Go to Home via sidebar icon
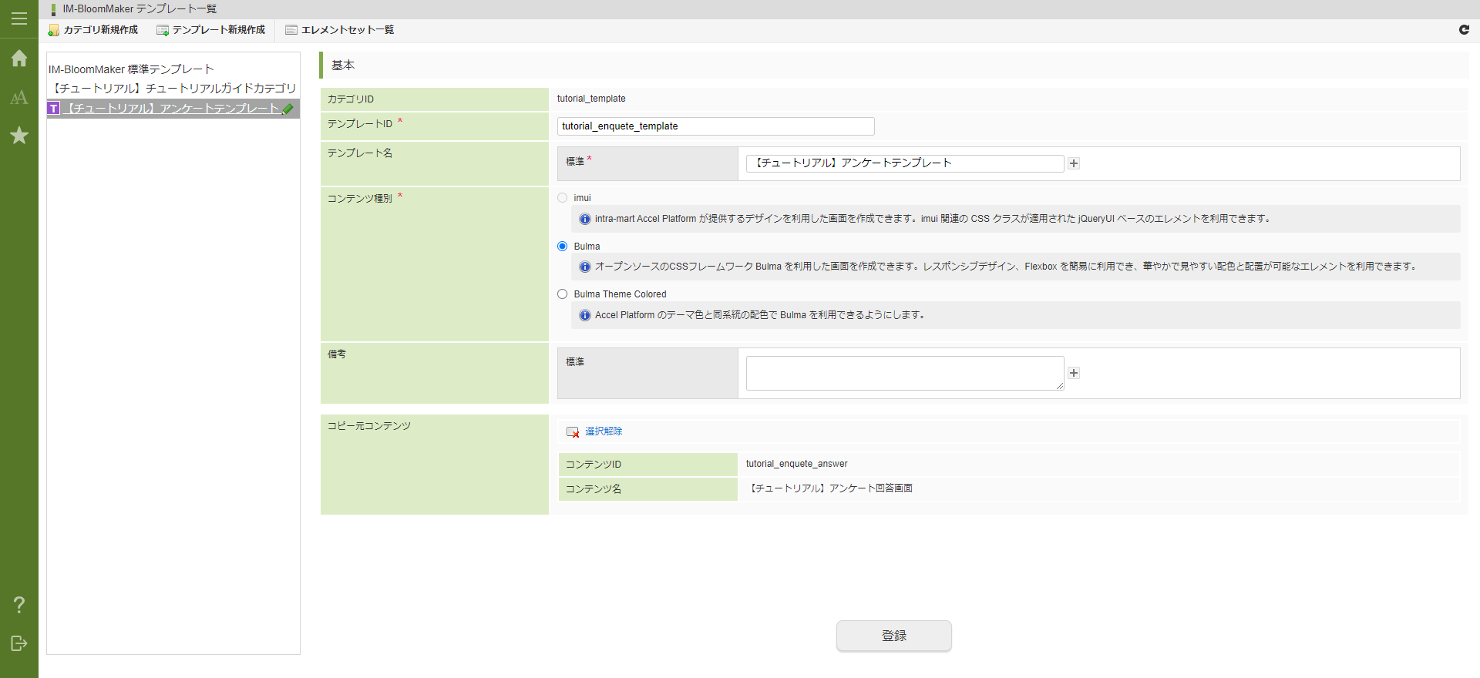 coord(19,59)
